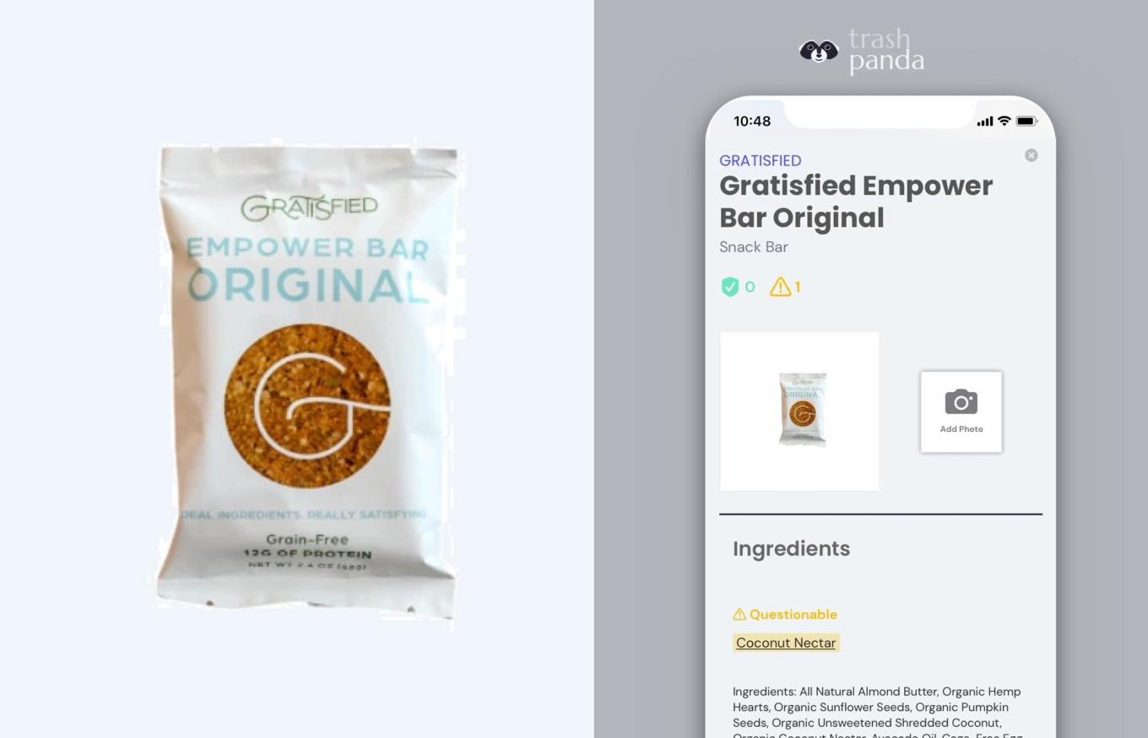Close the product detail sheet
Screen dimensions: 1148x738
(x=1031, y=155)
